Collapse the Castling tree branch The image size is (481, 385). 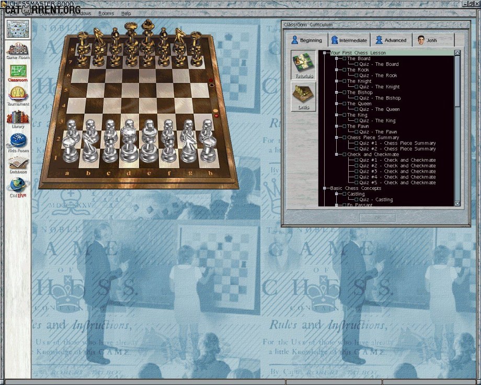click(x=337, y=194)
